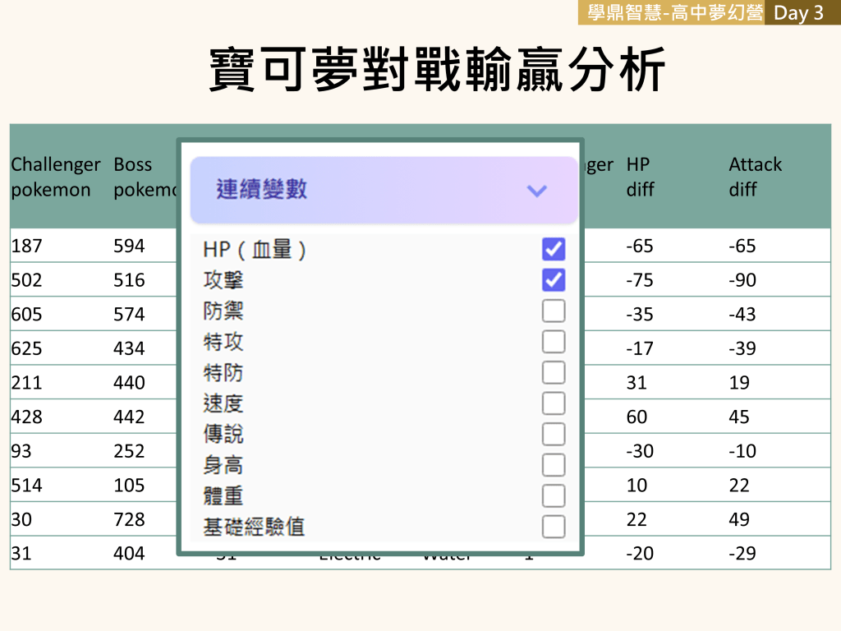Select the 身高 checkbox
Screen dimensions: 841x631
[x=554, y=465]
